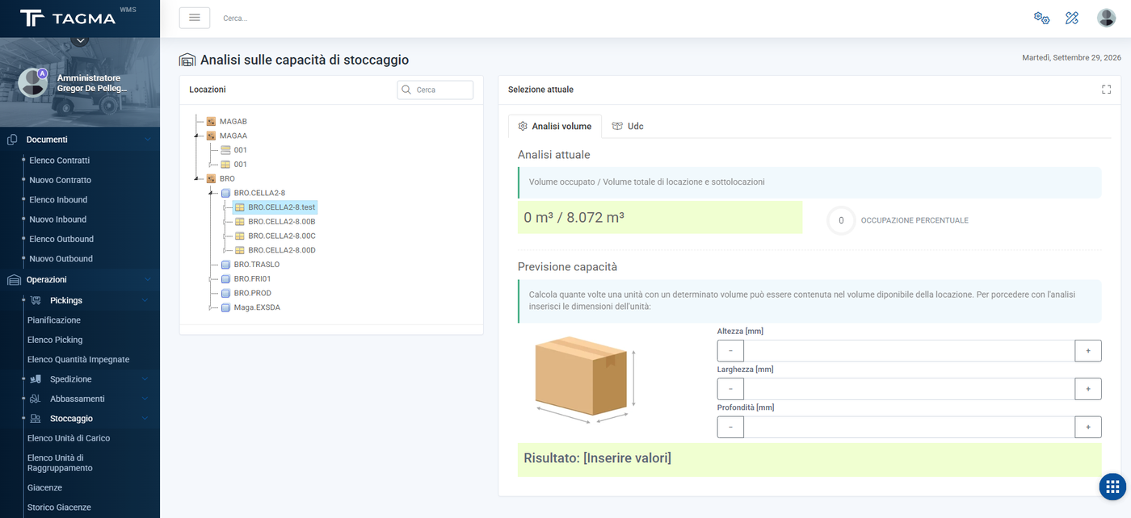The width and height of the screenshot is (1131, 518).
Task: Select BRO.CELLA2-8.00D in the tree
Action: click(281, 250)
